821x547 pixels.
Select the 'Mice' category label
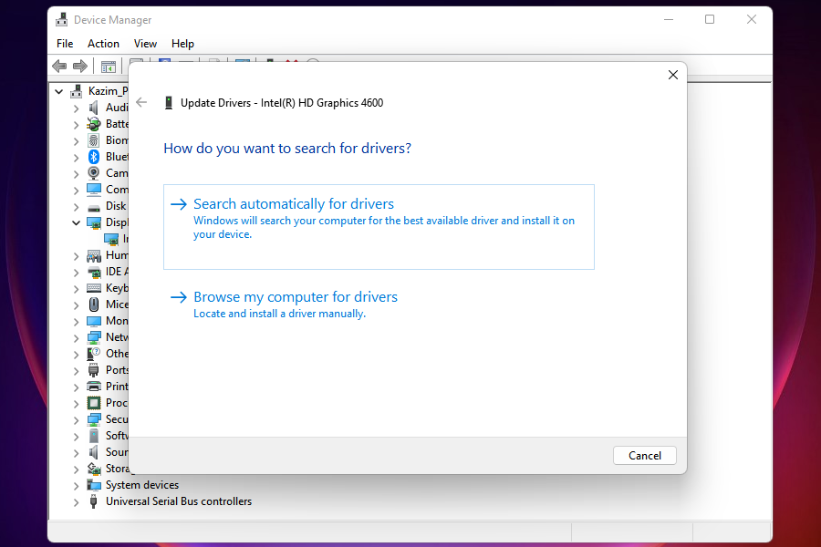pos(117,304)
